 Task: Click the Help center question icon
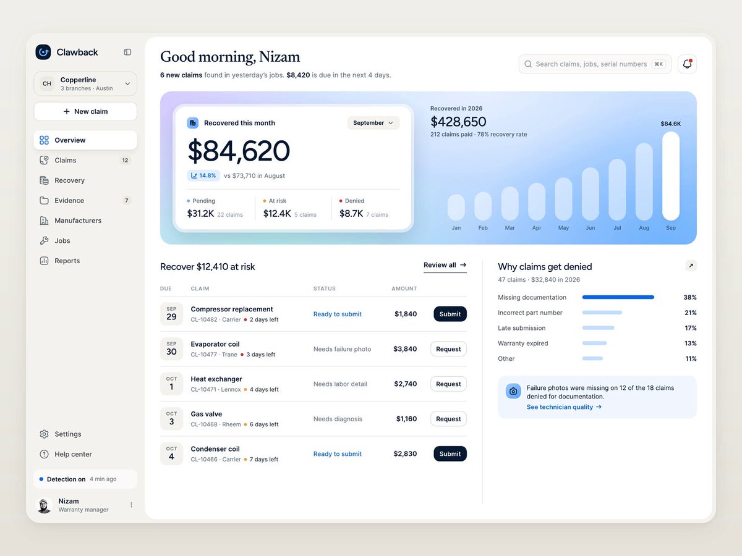[44, 454]
